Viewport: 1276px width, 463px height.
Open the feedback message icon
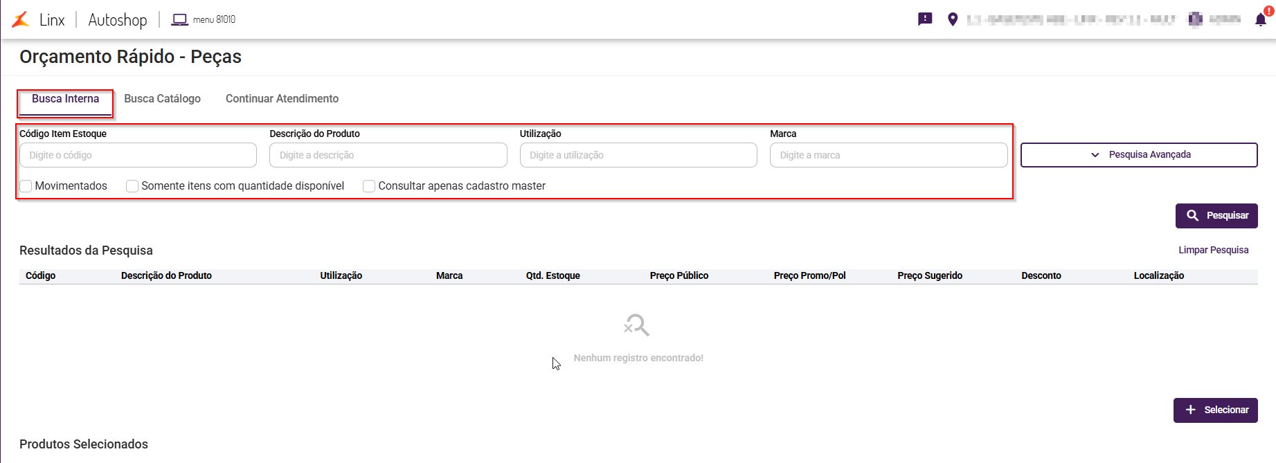pos(925,19)
